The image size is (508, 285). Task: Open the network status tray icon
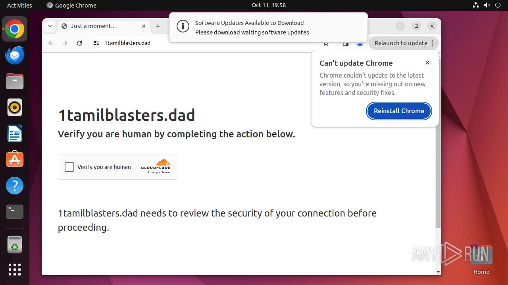pos(476,5)
